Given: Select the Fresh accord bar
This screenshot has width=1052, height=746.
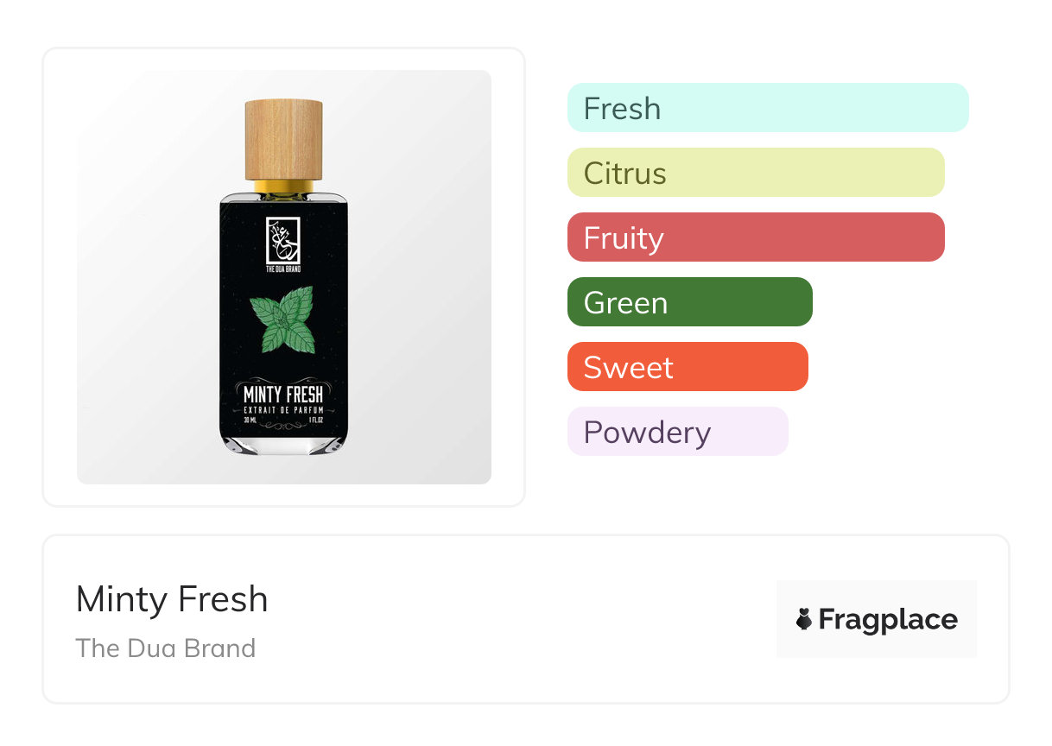Looking at the screenshot, I should [768, 108].
